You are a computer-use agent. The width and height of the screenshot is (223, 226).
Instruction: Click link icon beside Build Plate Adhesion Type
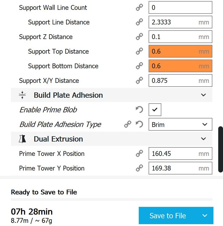coord(128,124)
